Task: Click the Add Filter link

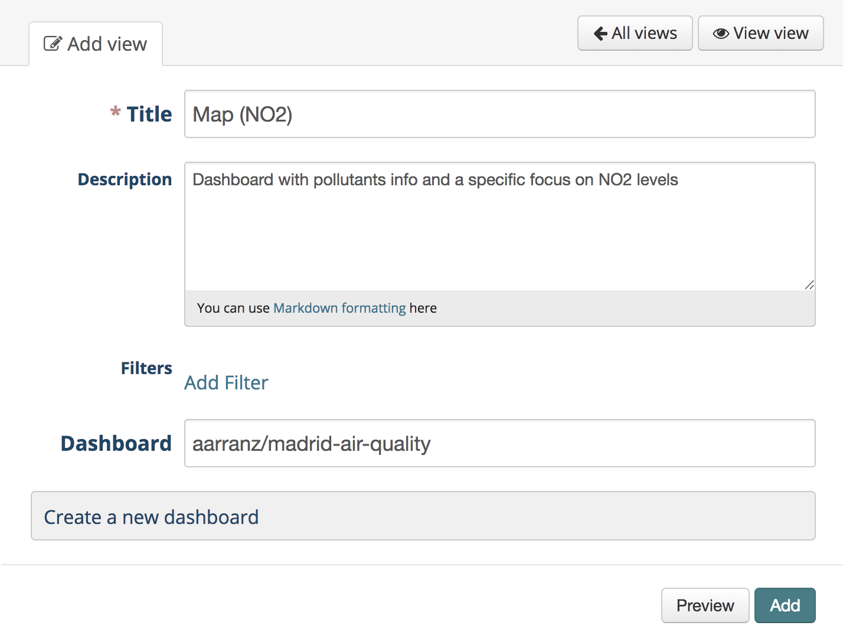Action: tap(226, 382)
